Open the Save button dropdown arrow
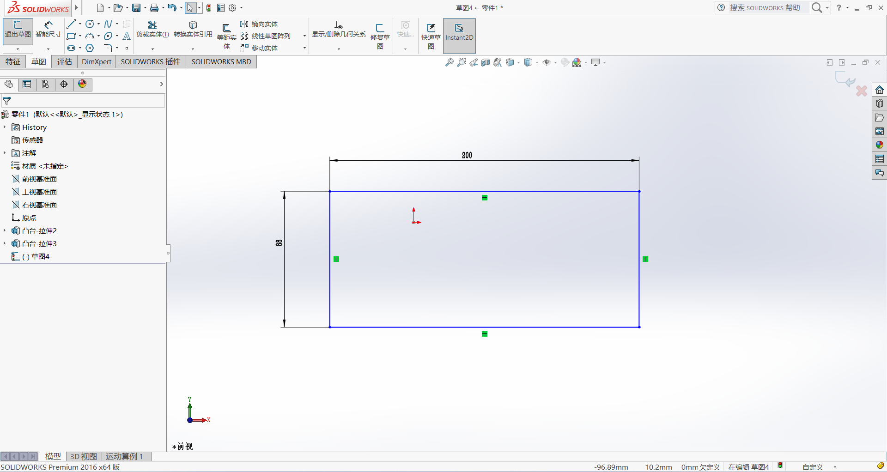This screenshot has height=472, width=887. (145, 8)
